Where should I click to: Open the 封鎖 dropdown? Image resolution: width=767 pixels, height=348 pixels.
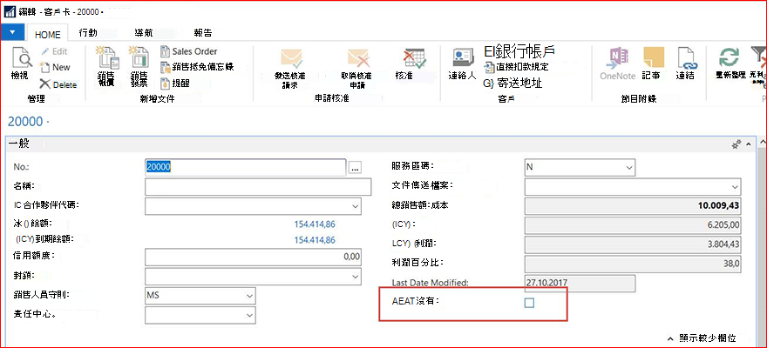[355, 277]
